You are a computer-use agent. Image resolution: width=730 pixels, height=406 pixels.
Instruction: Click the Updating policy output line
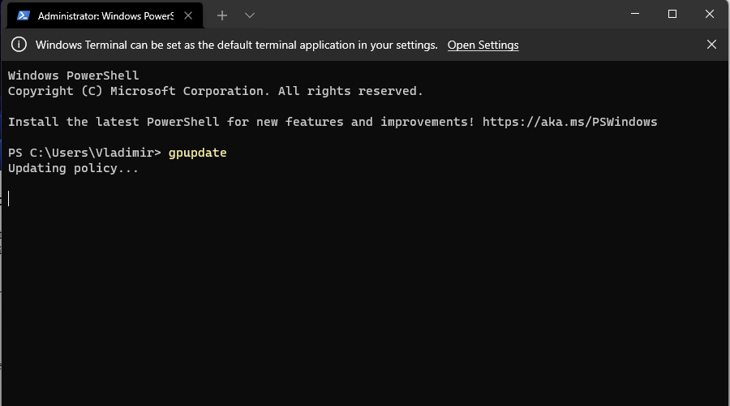(x=73, y=168)
